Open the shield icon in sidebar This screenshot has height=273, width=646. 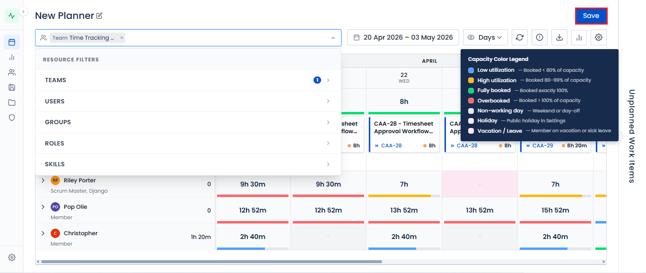[x=12, y=118]
